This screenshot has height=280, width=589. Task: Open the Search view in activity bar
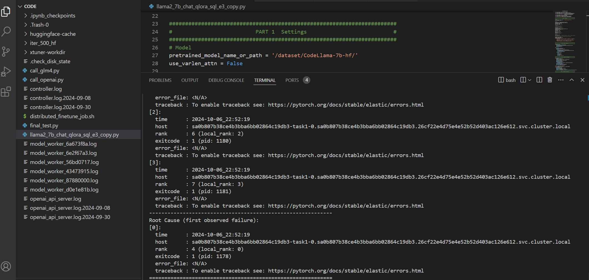pos(6,31)
